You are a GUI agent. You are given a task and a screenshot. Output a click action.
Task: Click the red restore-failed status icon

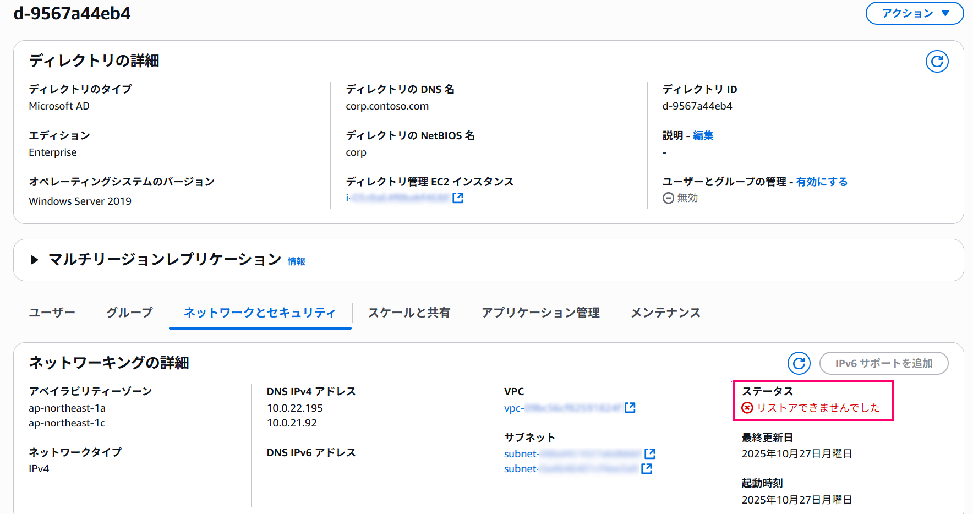coord(747,408)
